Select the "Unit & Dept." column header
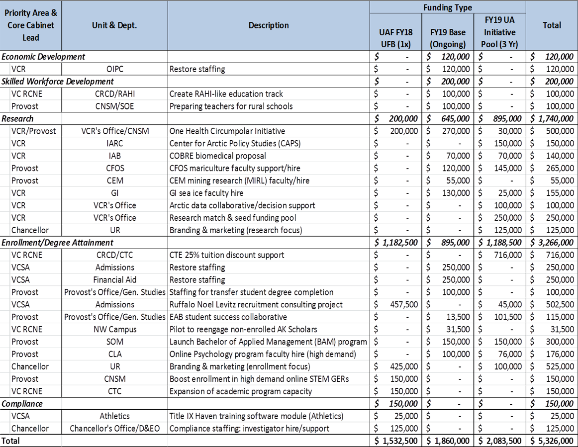578x447 pixels. pyautogui.click(x=114, y=25)
